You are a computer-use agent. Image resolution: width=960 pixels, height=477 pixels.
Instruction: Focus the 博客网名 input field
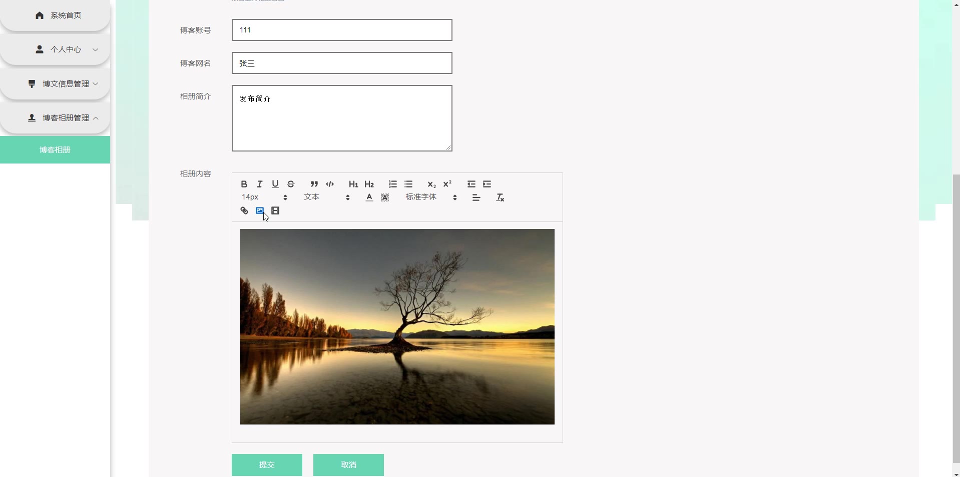[342, 63]
